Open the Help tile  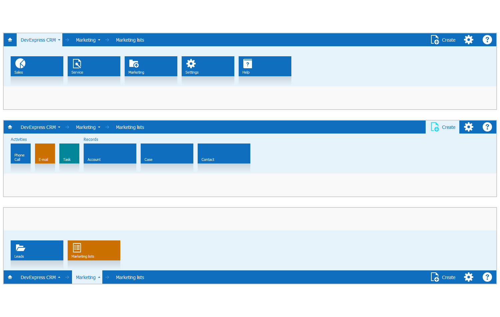click(x=265, y=66)
